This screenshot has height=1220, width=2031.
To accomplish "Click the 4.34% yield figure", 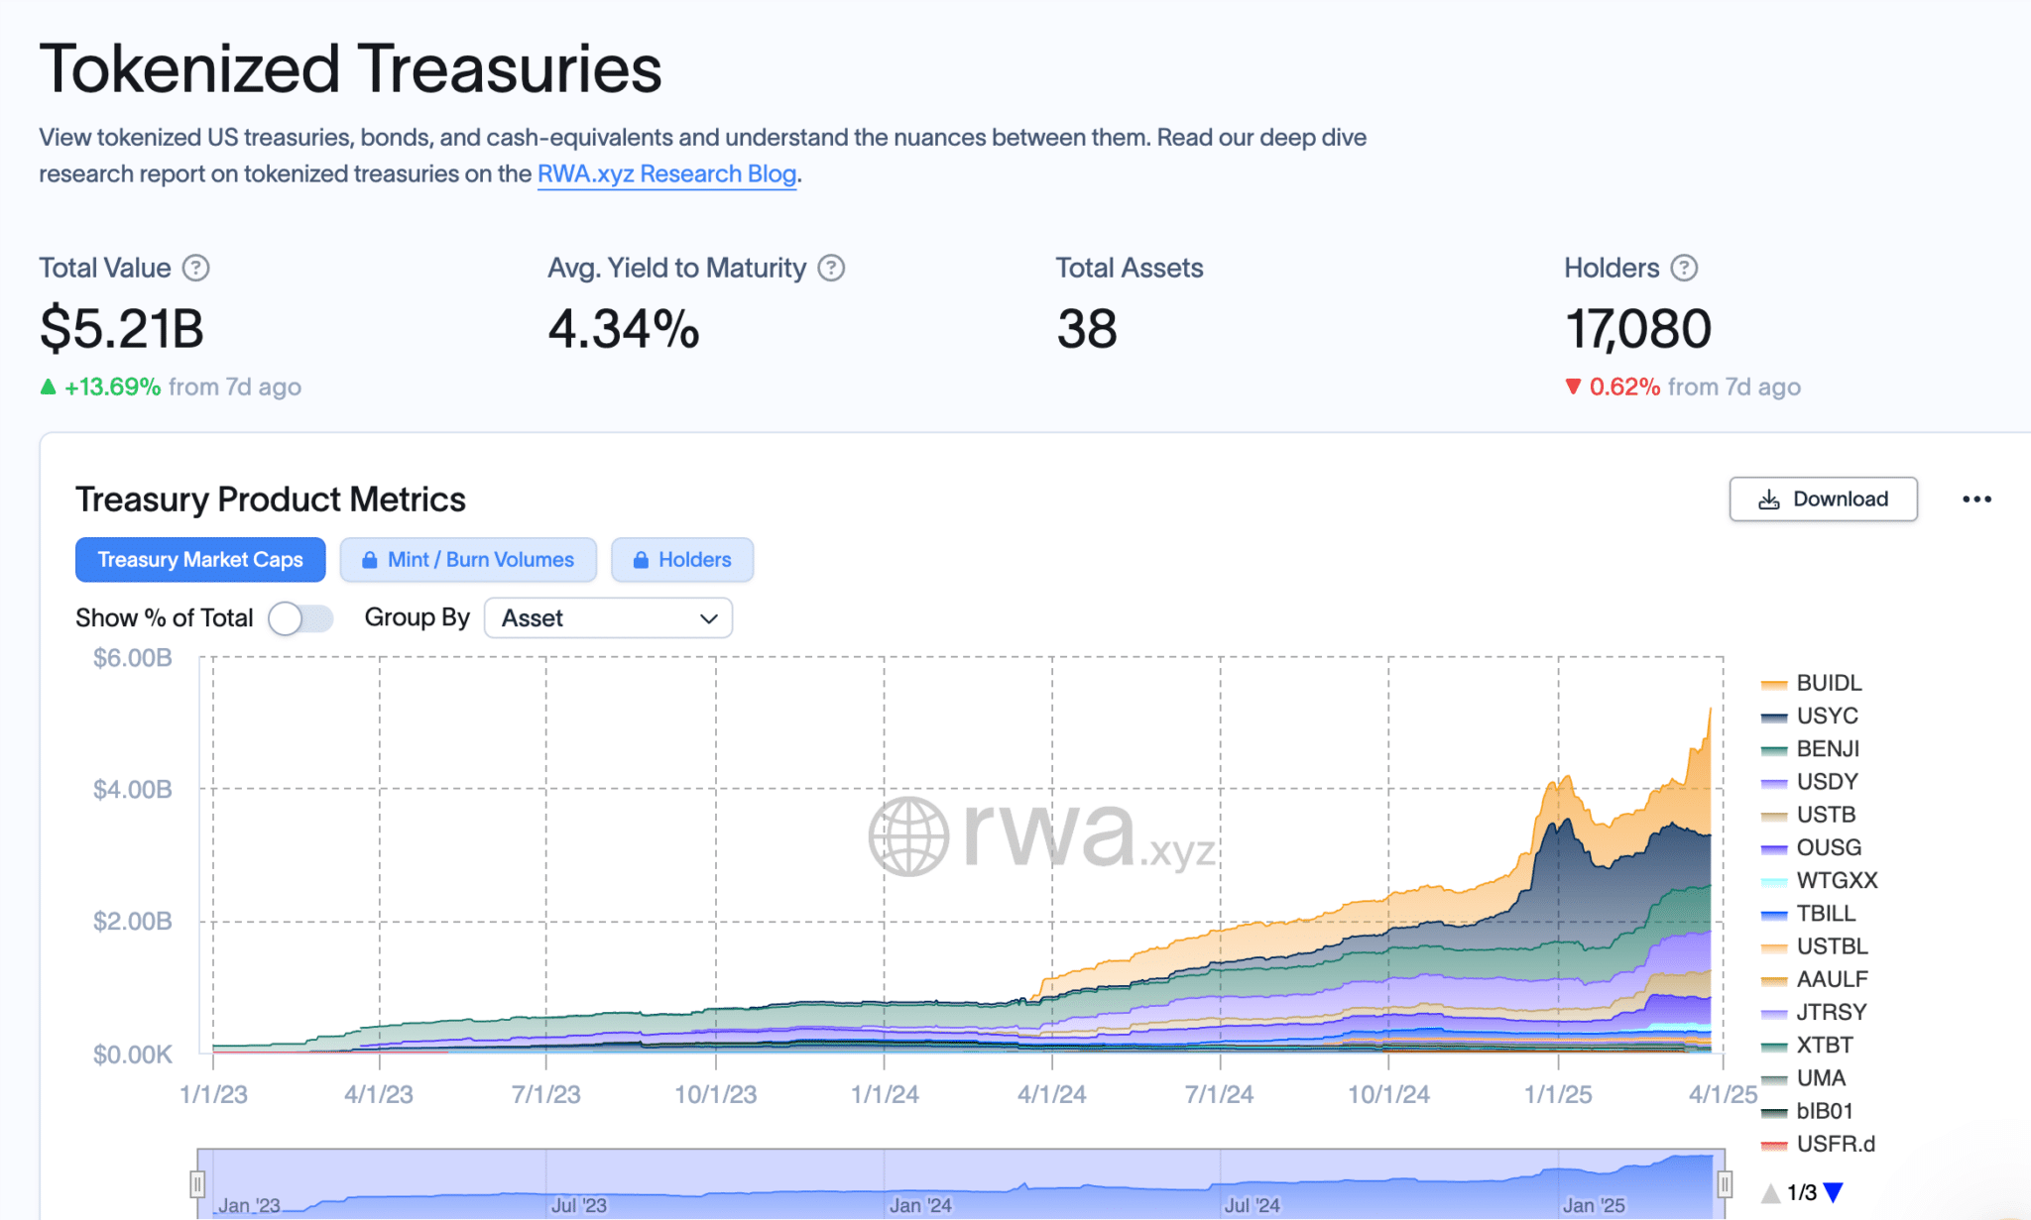I will (624, 328).
